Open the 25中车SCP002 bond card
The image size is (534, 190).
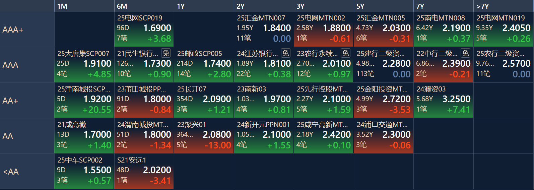(x=84, y=171)
